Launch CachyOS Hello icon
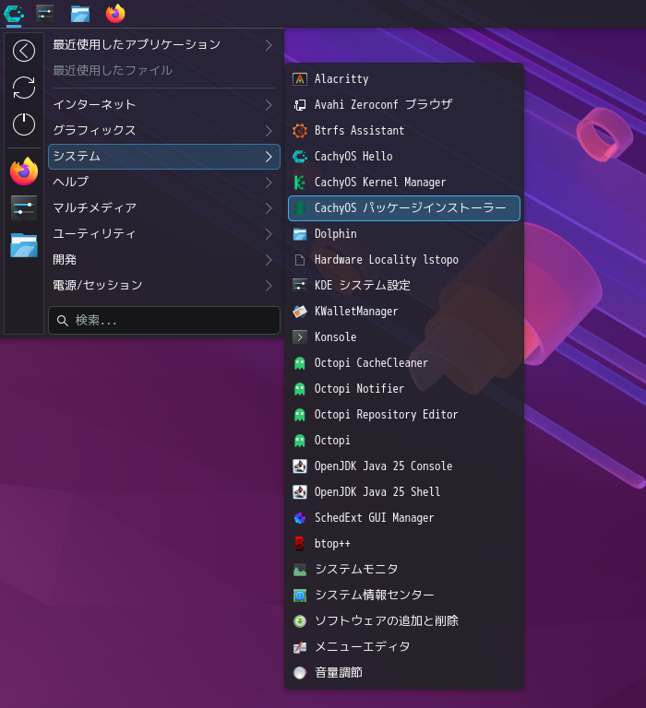Screen dimensions: 646x708 300,156
